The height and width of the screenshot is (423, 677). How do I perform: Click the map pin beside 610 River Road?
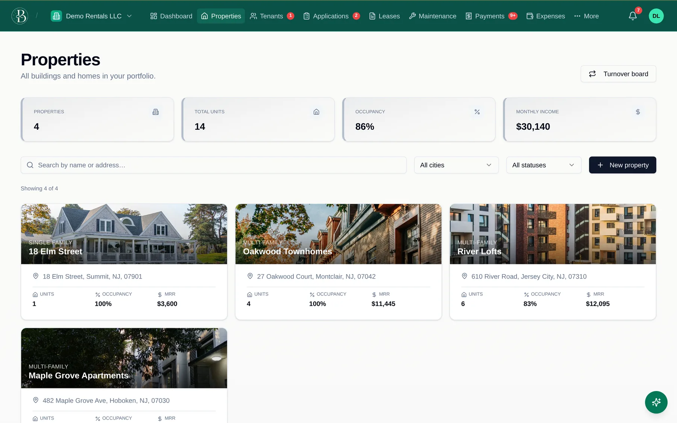(x=464, y=276)
